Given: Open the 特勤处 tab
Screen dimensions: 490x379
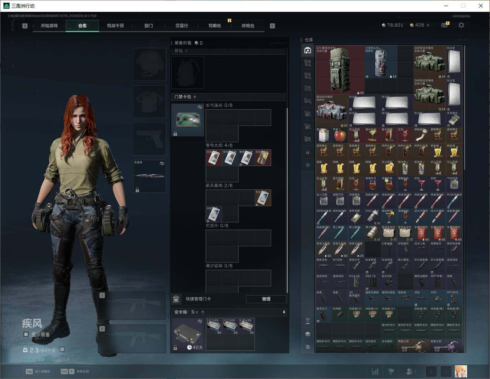Looking at the screenshot, I should point(215,26).
